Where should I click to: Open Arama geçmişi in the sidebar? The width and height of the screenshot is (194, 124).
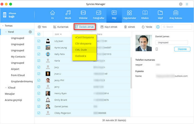point(13,100)
